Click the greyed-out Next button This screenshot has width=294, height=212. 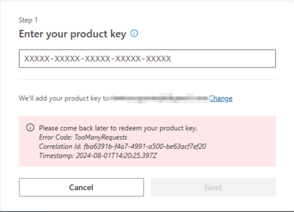click(213, 187)
